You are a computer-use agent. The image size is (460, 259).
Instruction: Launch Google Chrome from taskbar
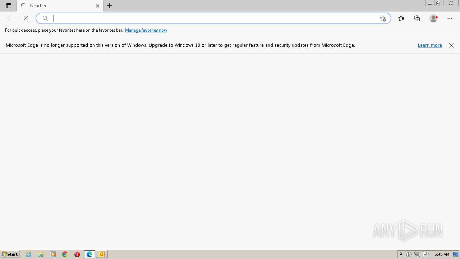[x=65, y=254]
